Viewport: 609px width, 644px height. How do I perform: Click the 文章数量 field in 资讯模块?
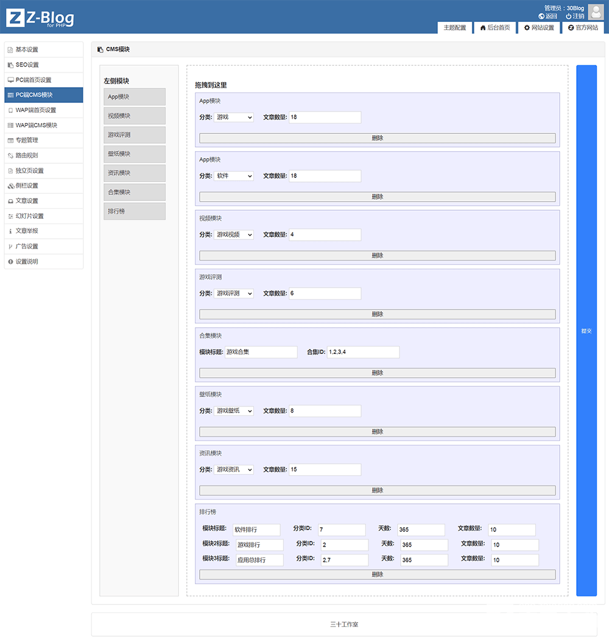tap(325, 470)
